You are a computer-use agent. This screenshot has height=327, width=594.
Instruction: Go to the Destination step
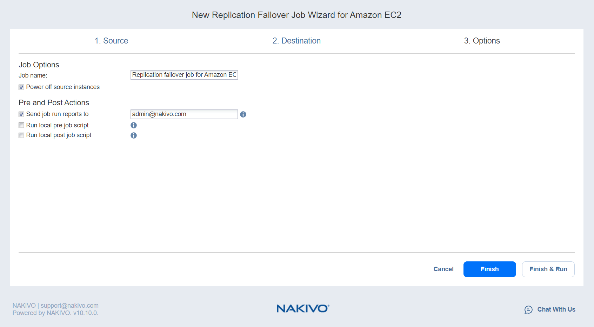pyautogui.click(x=296, y=41)
